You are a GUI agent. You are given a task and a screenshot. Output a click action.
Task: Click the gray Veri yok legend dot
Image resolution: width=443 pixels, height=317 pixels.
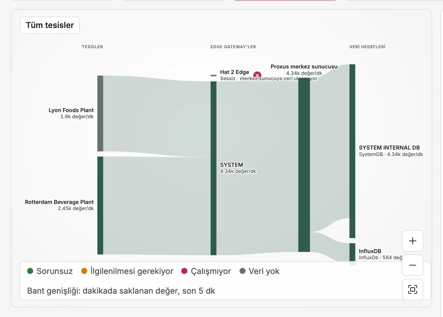tap(243, 271)
